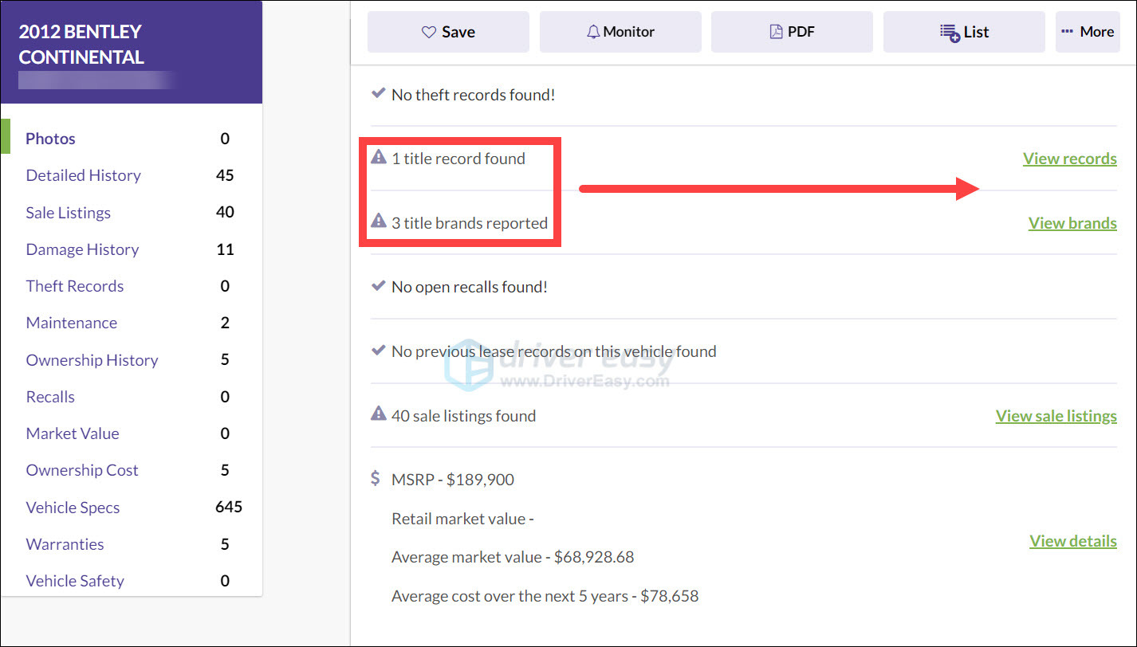This screenshot has width=1137, height=647.
Task: Click warning icon beside 1 title record found
Action: [379, 157]
